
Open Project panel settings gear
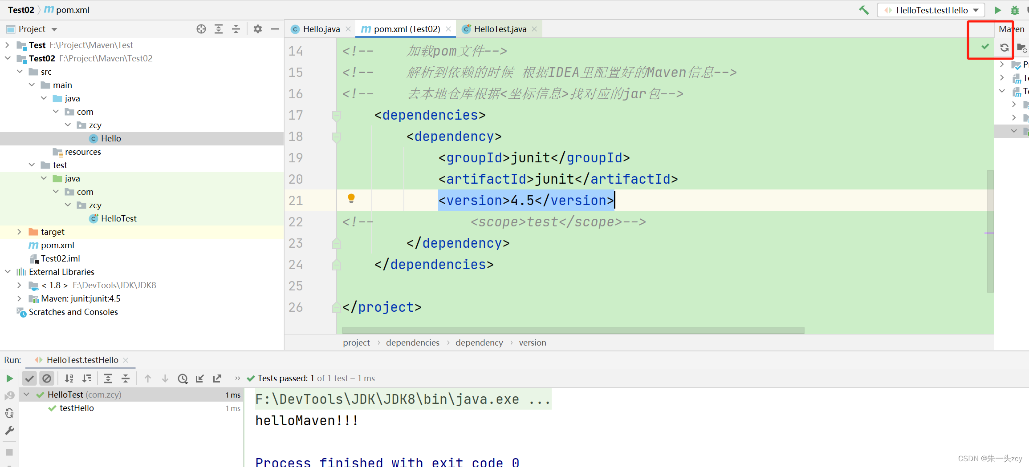258,29
